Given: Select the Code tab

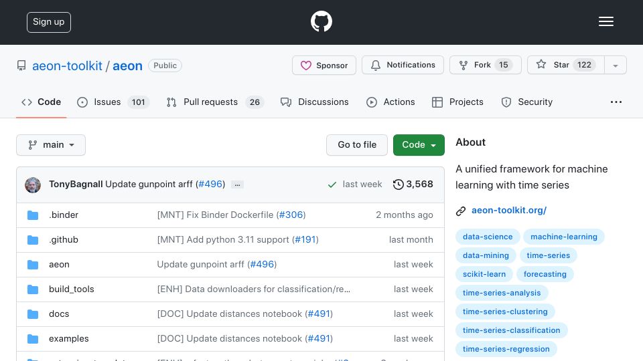Looking at the screenshot, I should 41,102.
